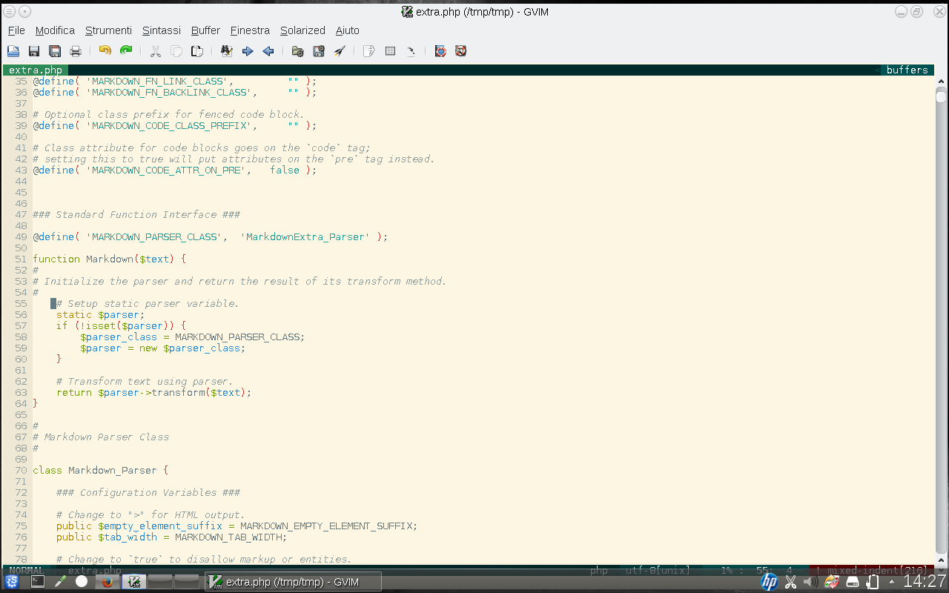Viewport: 949px width, 593px height.
Task: Click the buffers label in the tabline
Action: (907, 70)
